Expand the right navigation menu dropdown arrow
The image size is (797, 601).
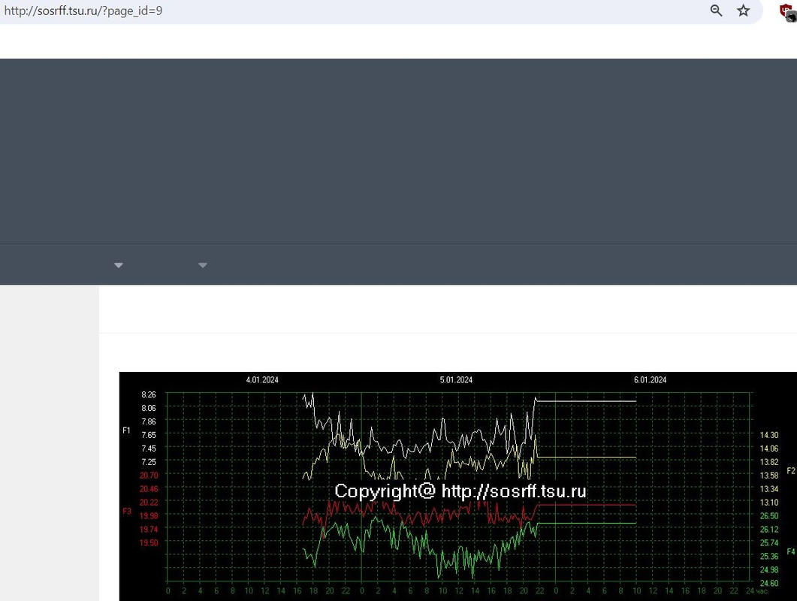(x=203, y=265)
